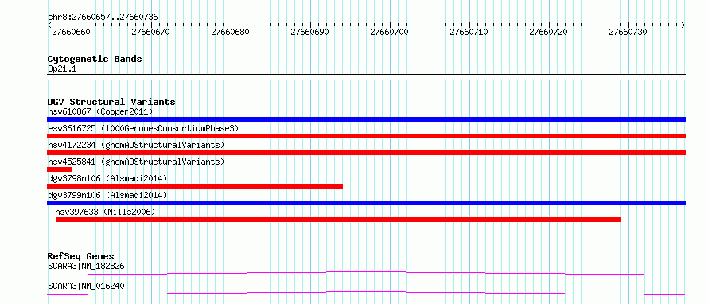Viewport: 708px width, 304px height.
Task: Click the 8p21.1 cytogenetic band label
Action: tap(61, 68)
